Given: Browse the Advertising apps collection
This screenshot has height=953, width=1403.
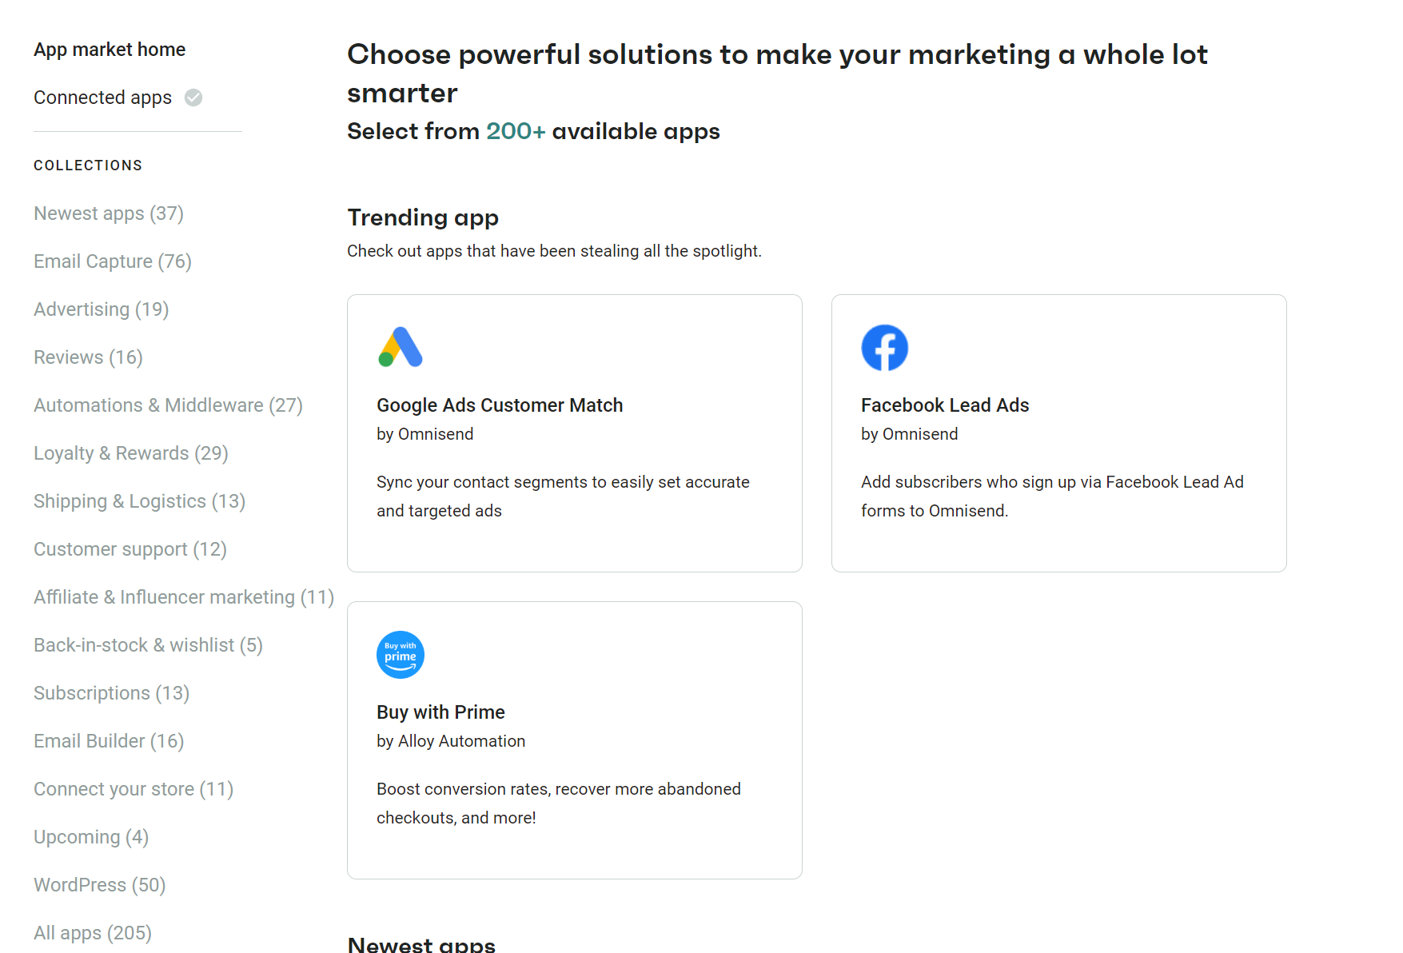Looking at the screenshot, I should coord(101,309).
